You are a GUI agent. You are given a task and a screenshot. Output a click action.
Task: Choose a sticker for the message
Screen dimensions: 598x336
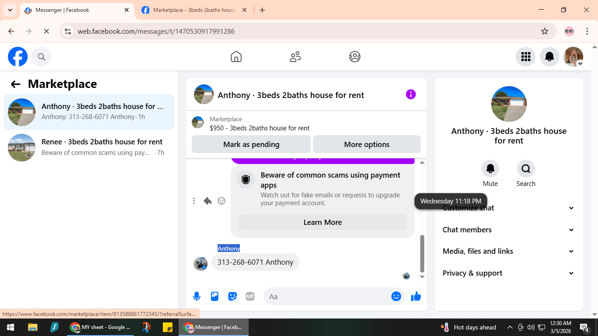click(x=232, y=297)
